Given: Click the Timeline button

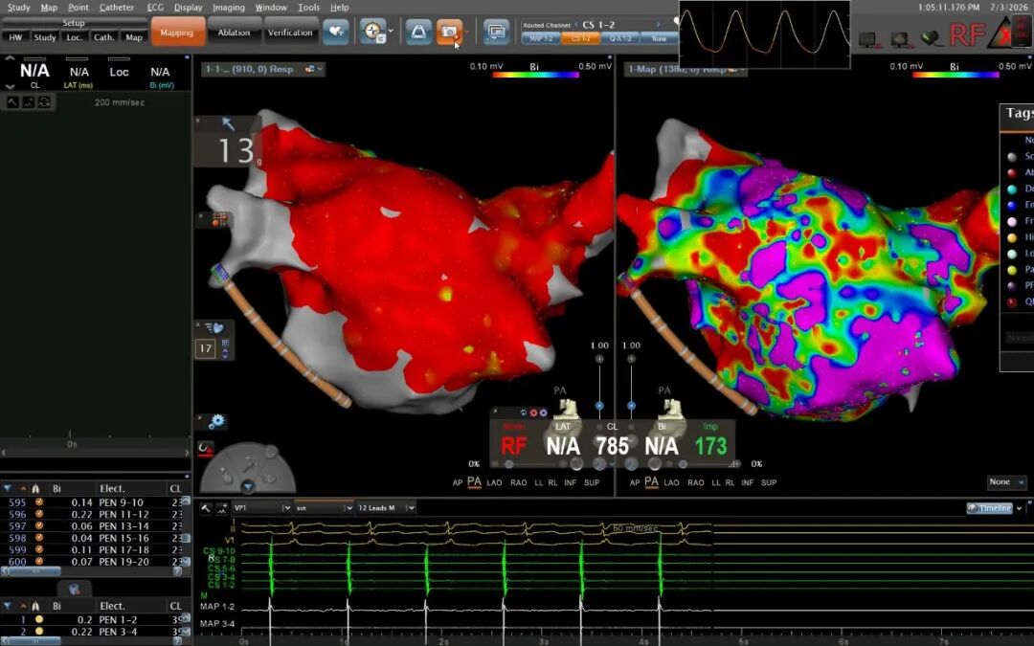Looking at the screenshot, I should pyautogui.click(x=989, y=508).
